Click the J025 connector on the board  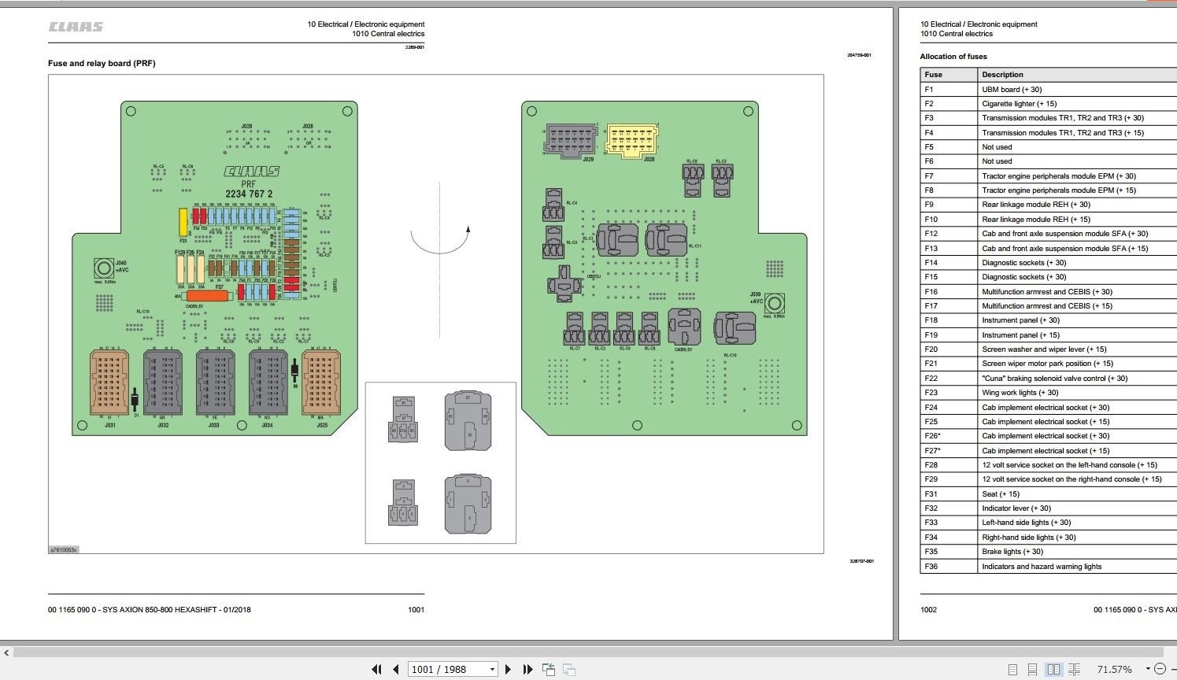tap(321, 382)
